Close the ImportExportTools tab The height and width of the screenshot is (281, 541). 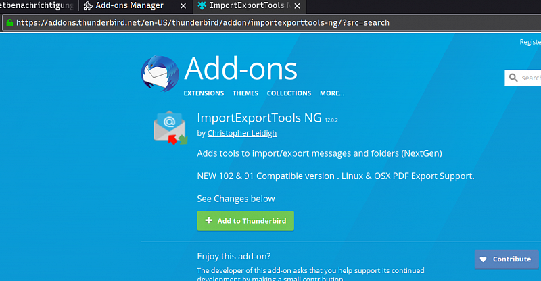coord(297,6)
